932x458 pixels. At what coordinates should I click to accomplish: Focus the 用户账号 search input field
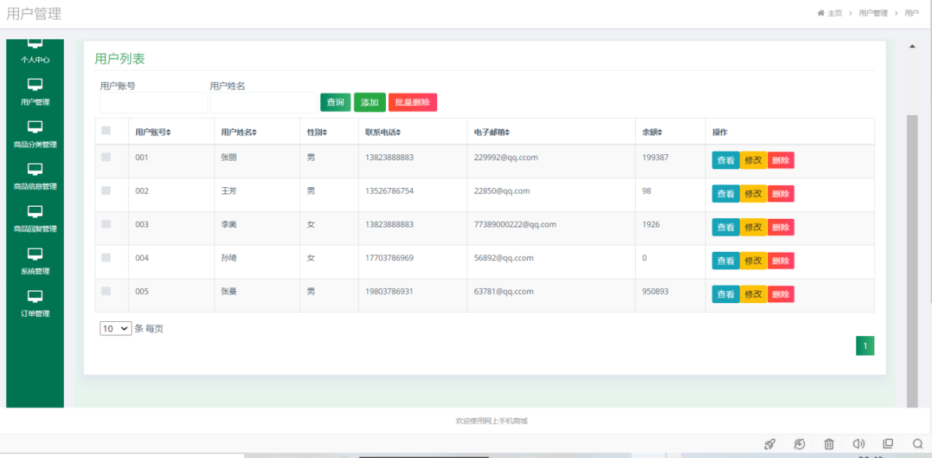click(153, 103)
